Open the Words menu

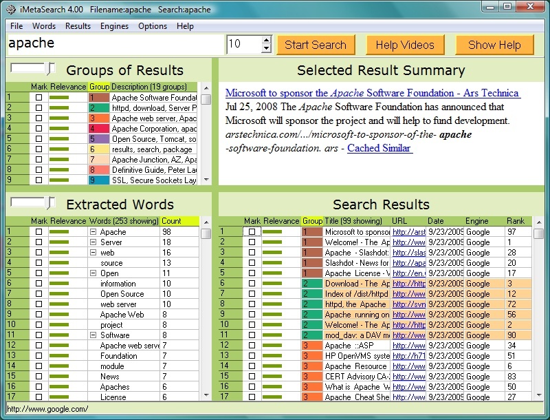(x=44, y=26)
